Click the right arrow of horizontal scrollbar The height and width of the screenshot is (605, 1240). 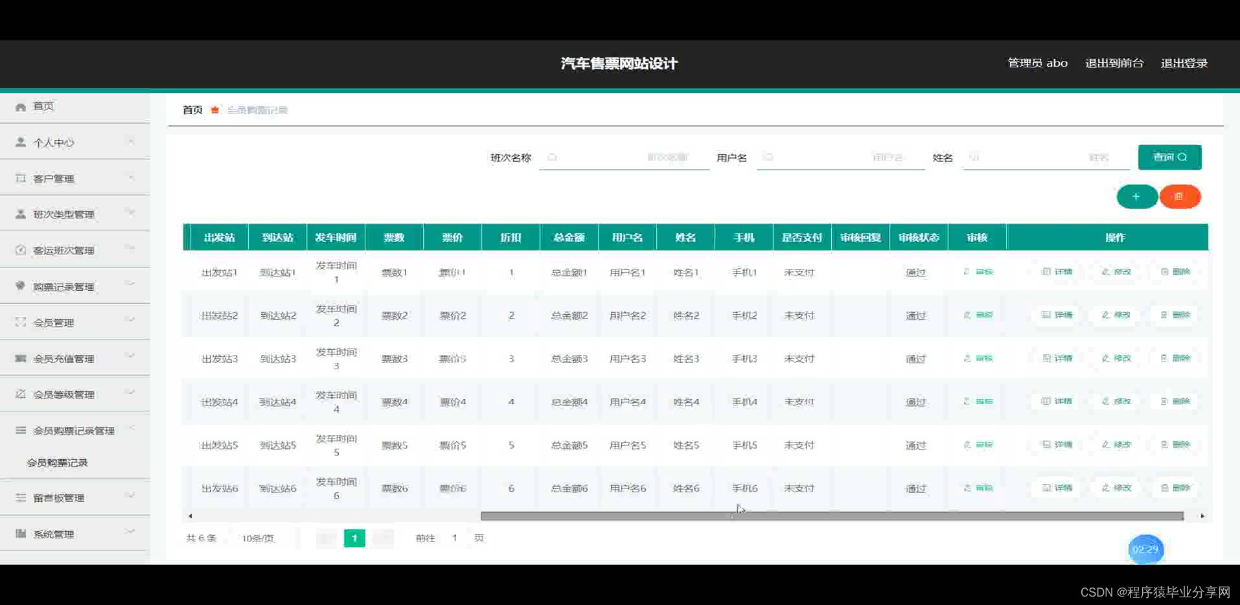[x=1202, y=516]
